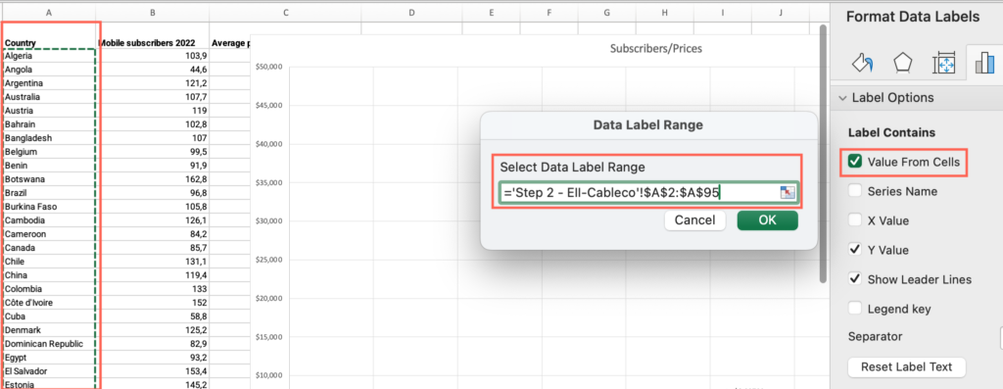Screen dimensions: 1003x389
Task: Select the Côte d'Ivoire cell
Action: point(49,303)
